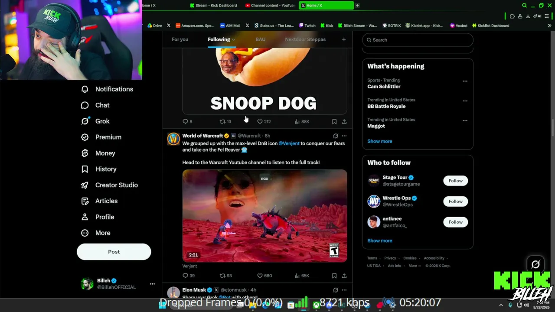This screenshot has width=555, height=312.
Task: Follow Wrestle Ops account
Action: 455,201
